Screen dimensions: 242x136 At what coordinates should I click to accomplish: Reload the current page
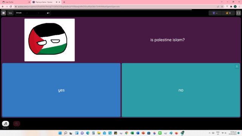coord(11,6)
